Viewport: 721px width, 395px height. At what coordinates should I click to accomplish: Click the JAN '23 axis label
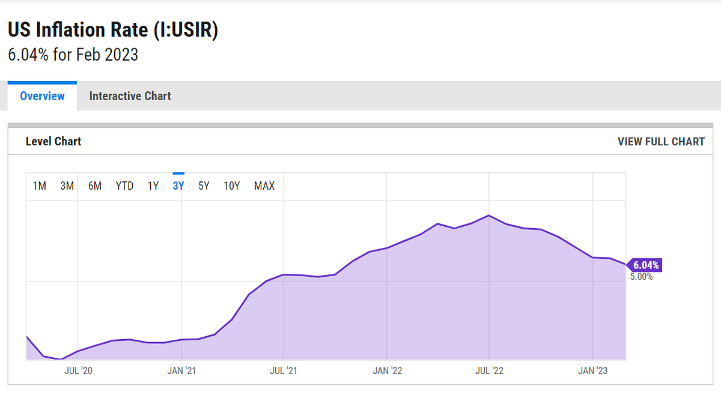(x=593, y=371)
